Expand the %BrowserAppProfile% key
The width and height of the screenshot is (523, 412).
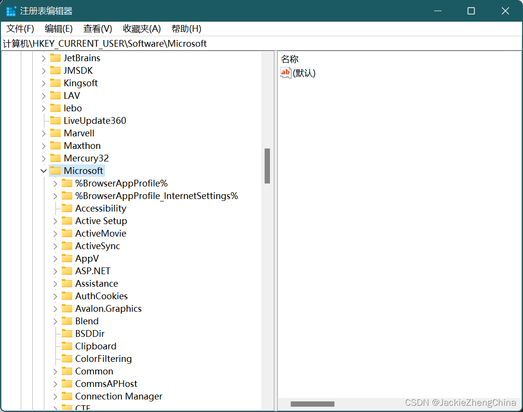coord(55,184)
